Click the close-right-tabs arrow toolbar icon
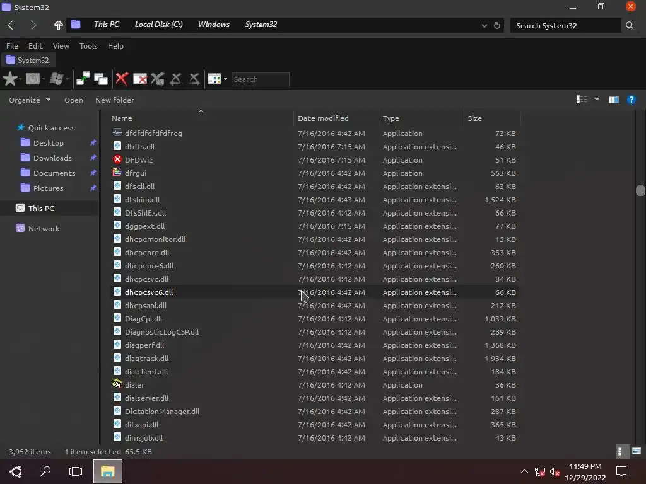This screenshot has width=646, height=484. click(194, 79)
